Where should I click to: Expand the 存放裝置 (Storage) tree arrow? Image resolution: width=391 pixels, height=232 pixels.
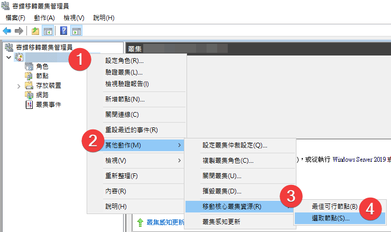tap(19, 86)
